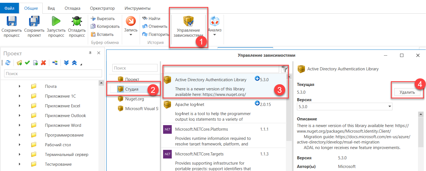Open the Файл menu
426x171 pixels.
point(9,8)
